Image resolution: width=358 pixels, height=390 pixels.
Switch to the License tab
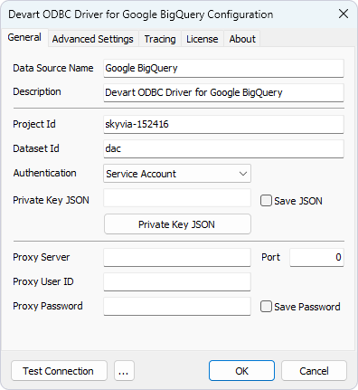point(203,39)
